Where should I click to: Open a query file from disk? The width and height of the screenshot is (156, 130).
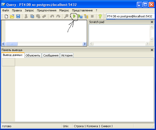[x=12, y=16]
